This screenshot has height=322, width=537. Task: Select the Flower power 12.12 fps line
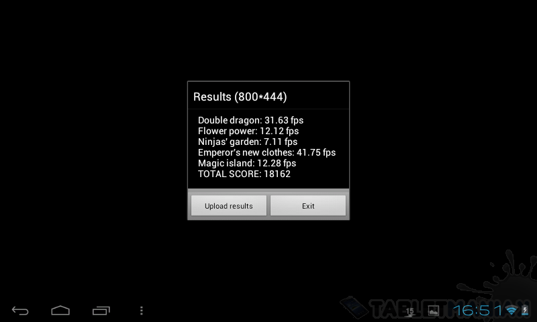pos(248,131)
